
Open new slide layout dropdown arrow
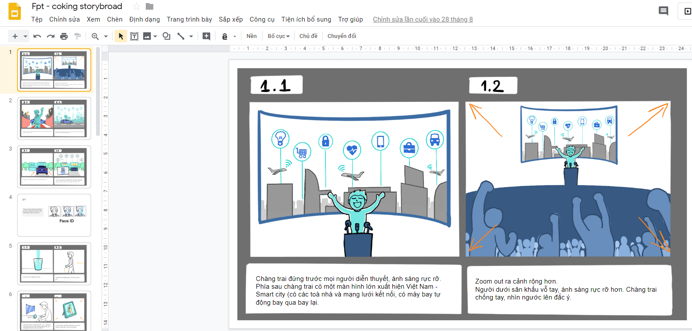(26, 36)
